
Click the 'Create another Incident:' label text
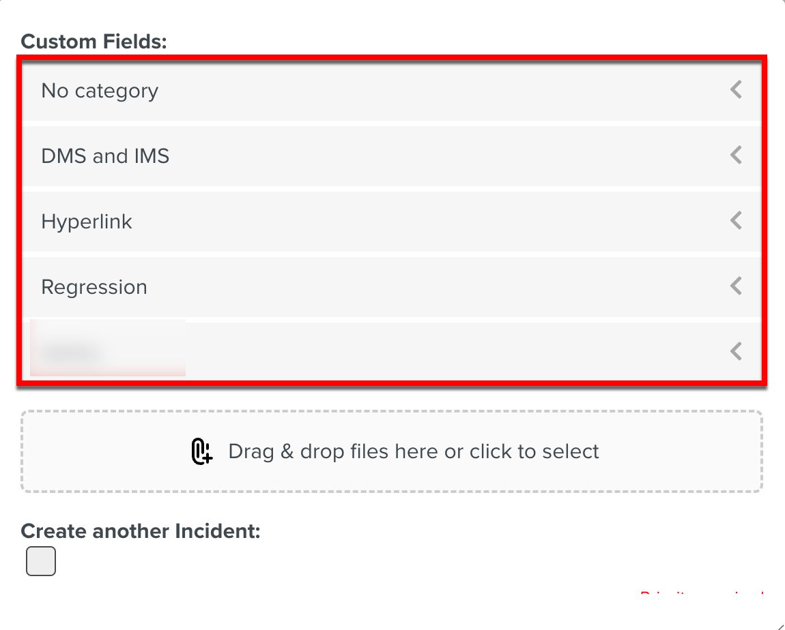point(141,531)
